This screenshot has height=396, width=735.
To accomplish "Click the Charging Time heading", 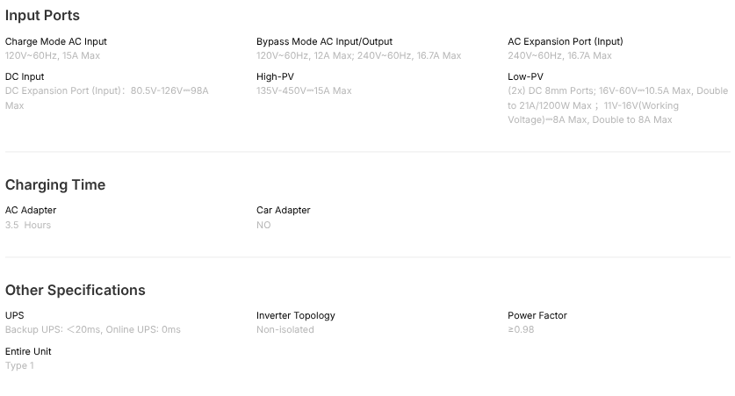I will (x=55, y=184).
